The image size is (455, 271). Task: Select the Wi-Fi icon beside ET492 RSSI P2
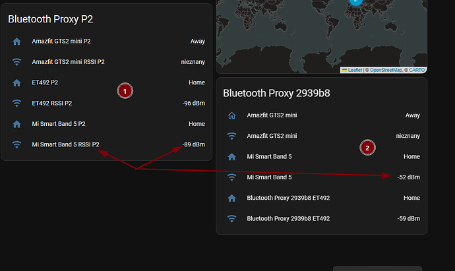click(x=16, y=103)
